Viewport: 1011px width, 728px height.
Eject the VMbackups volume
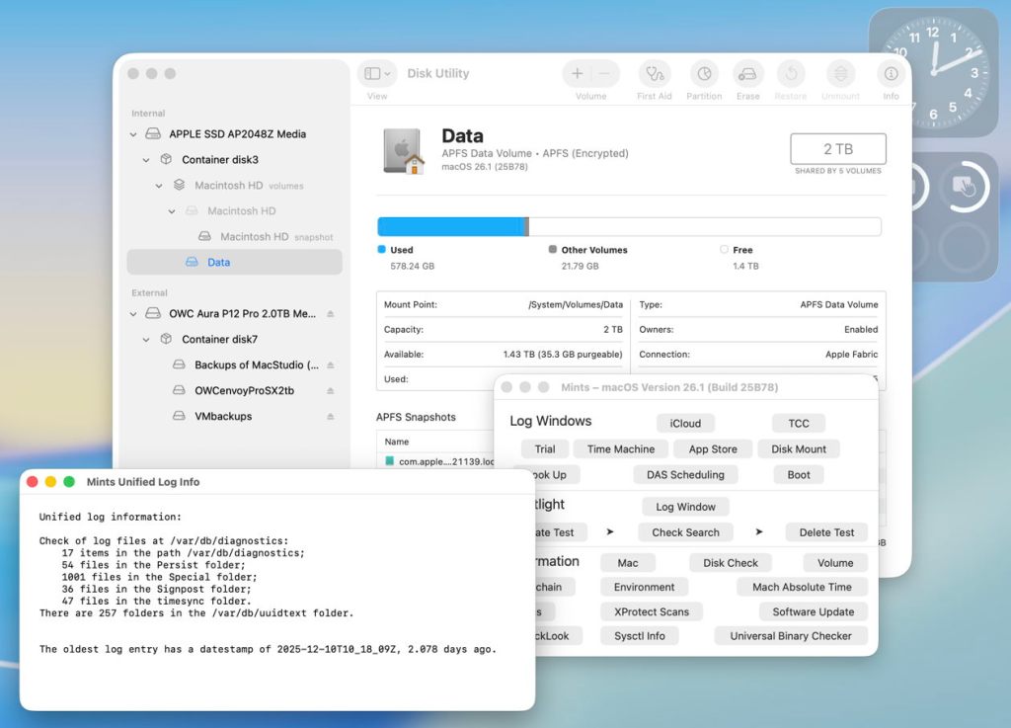point(331,417)
